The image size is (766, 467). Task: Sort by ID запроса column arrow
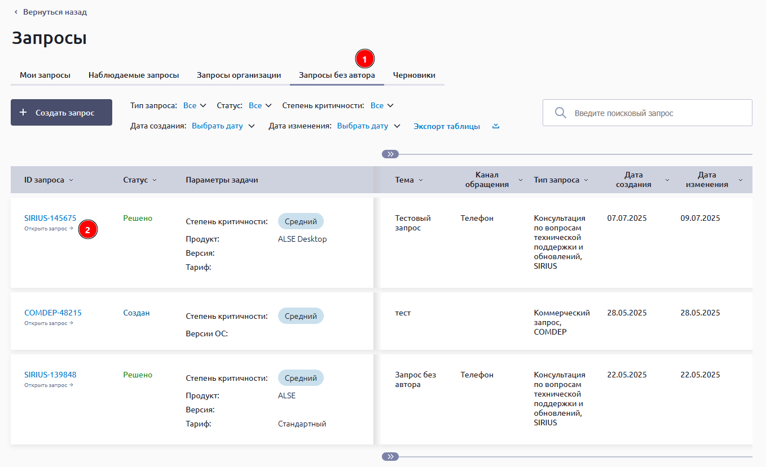tap(71, 180)
